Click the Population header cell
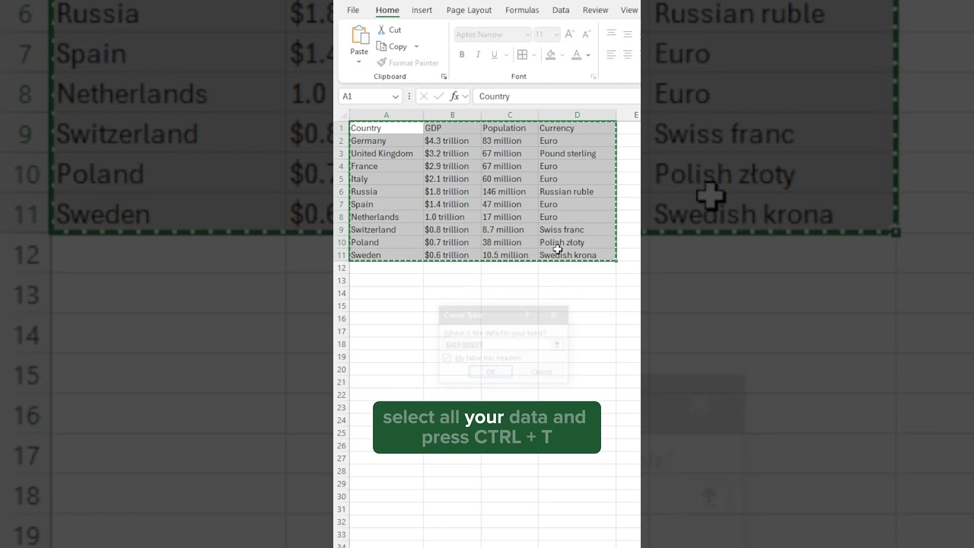 coord(510,128)
